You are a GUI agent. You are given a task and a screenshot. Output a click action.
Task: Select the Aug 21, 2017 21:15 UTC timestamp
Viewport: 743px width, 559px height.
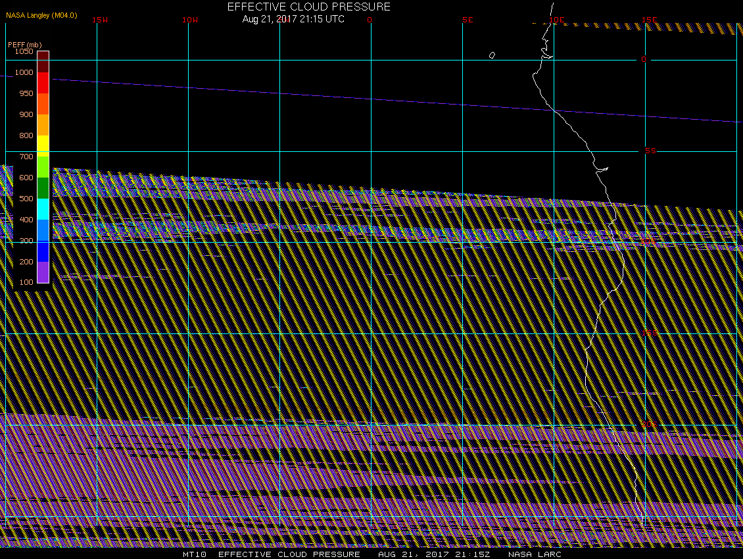click(x=293, y=19)
